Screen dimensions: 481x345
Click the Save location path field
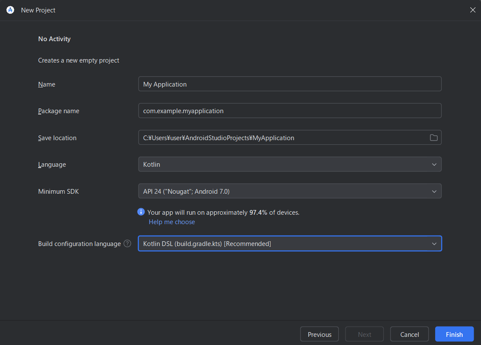283,138
